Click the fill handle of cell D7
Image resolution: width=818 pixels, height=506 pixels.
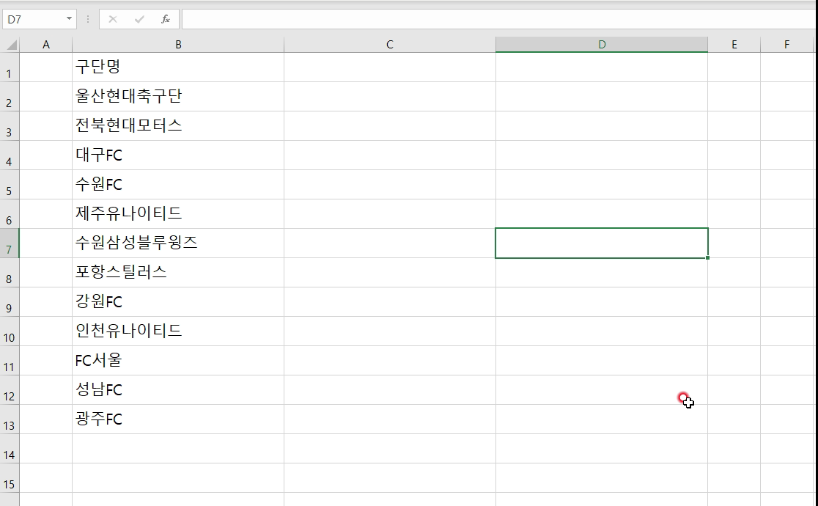tap(707, 258)
